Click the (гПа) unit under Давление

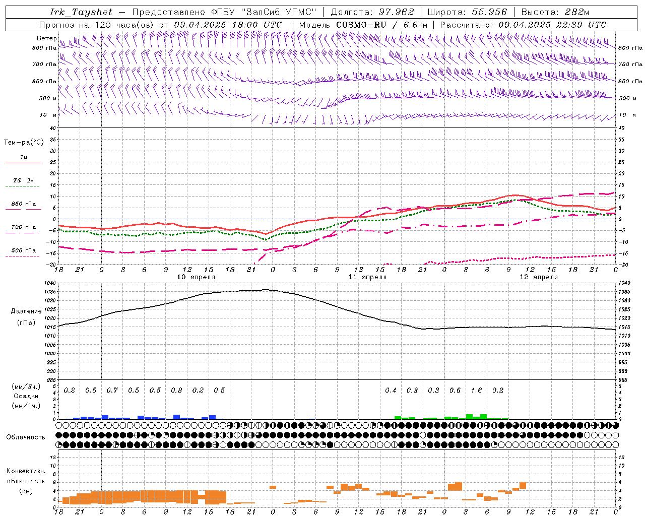(x=26, y=323)
